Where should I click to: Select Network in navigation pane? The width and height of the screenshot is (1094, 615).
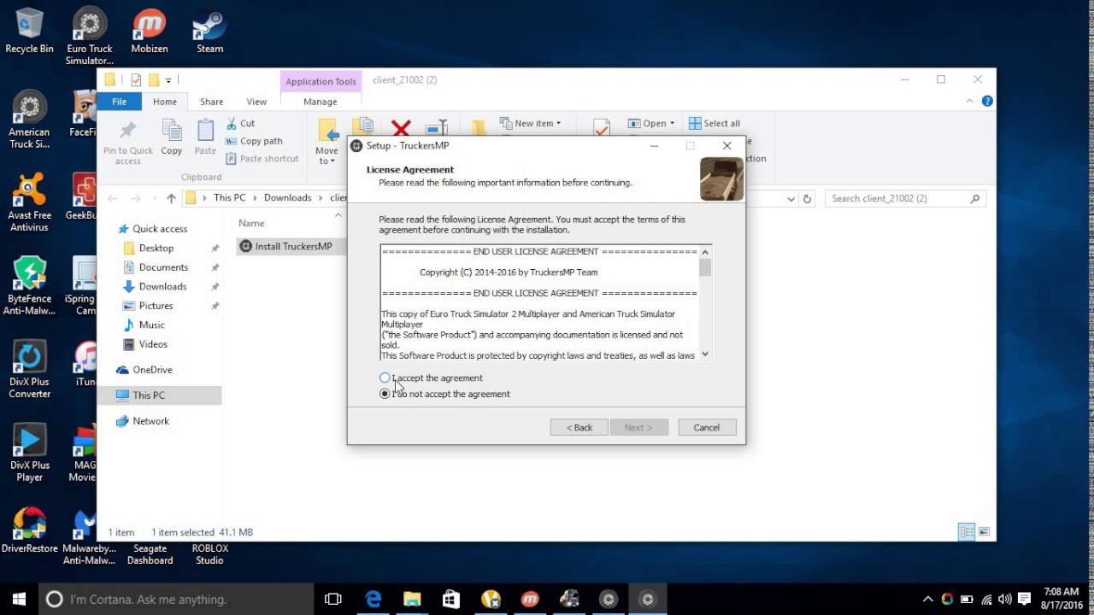tap(150, 421)
